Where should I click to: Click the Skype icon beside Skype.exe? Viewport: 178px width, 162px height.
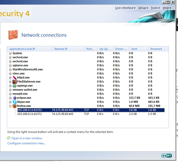tap(15, 102)
